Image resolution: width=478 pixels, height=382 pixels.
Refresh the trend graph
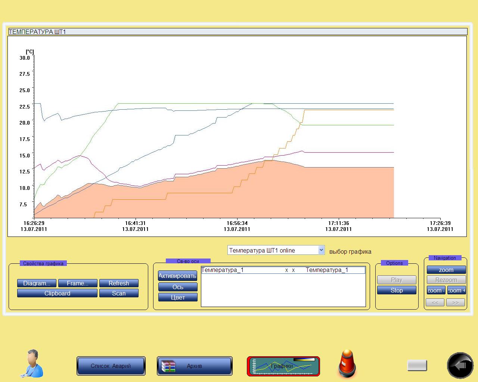pyautogui.click(x=119, y=283)
